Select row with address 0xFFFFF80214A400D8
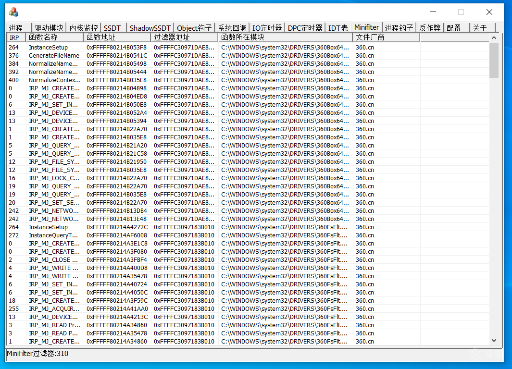The image size is (512, 369). 248,268
